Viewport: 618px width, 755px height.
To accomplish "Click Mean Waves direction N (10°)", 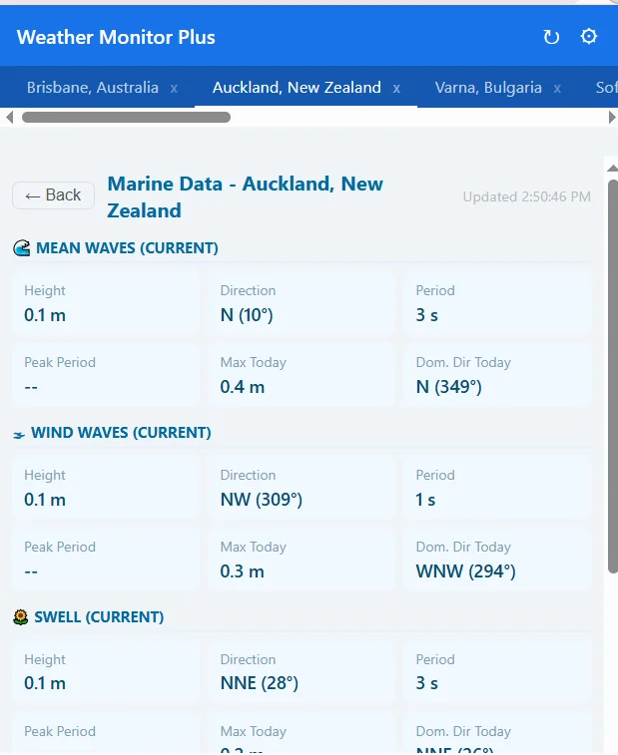I will pos(247,315).
